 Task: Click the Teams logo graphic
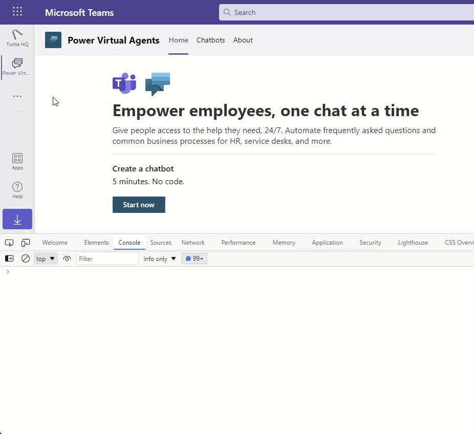(x=124, y=83)
